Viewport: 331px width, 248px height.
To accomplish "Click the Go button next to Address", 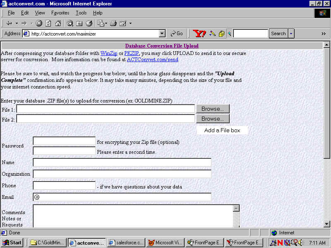I will click(177, 33).
